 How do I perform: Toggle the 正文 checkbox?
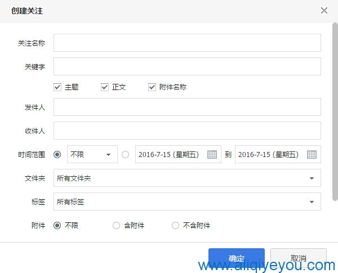(x=105, y=87)
